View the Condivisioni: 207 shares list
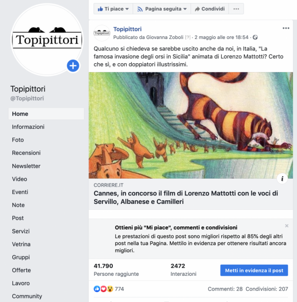The image size is (297, 302). (267, 289)
